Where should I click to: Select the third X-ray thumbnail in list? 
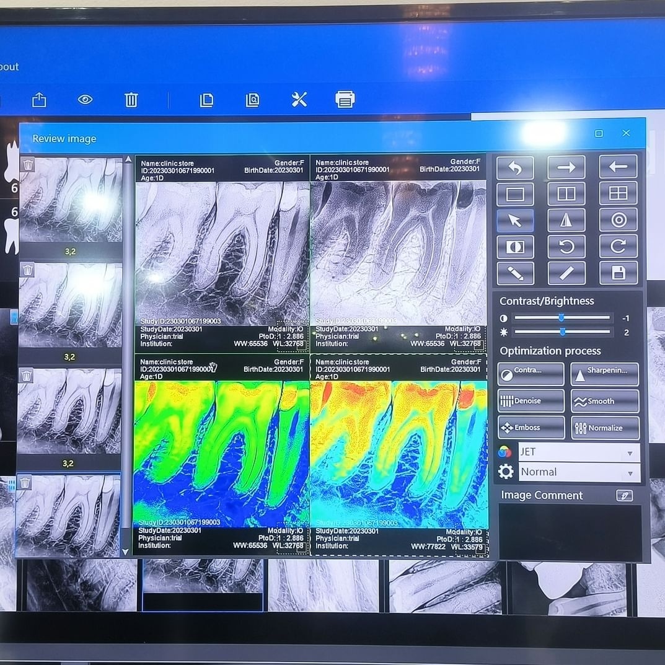click(x=69, y=411)
